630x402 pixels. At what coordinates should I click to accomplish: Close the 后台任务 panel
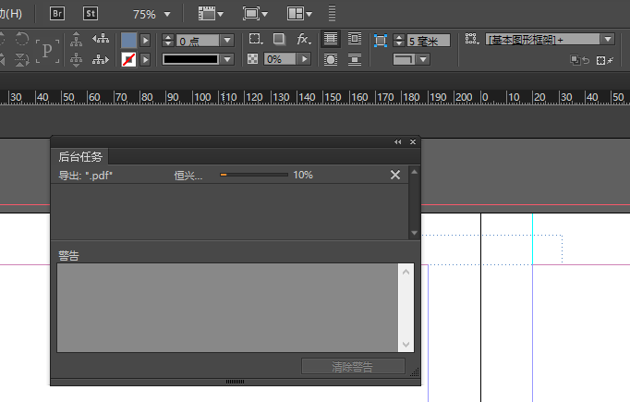413,142
